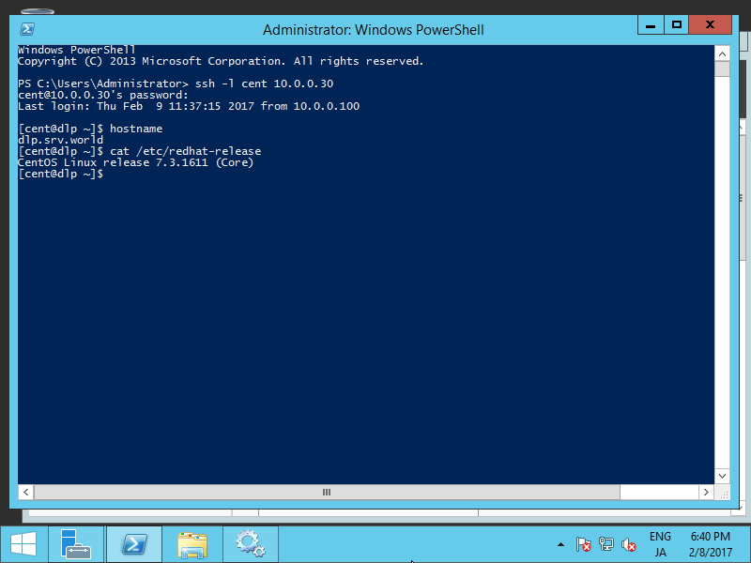Toggle maximize on the PowerShell window
Image resolution: width=751 pixels, height=563 pixels.
click(x=677, y=24)
